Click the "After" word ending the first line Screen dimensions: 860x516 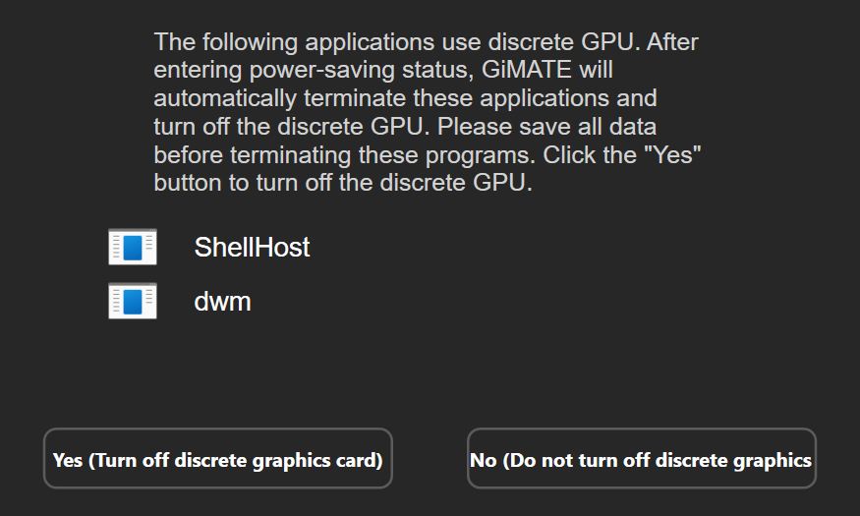click(x=672, y=42)
